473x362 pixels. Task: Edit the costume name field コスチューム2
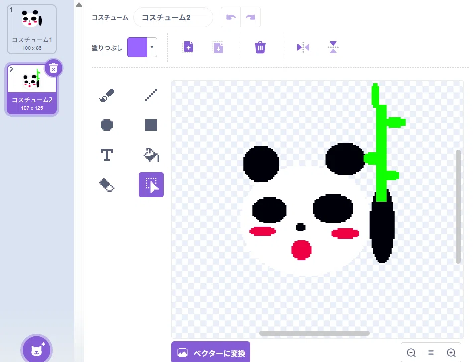(173, 17)
